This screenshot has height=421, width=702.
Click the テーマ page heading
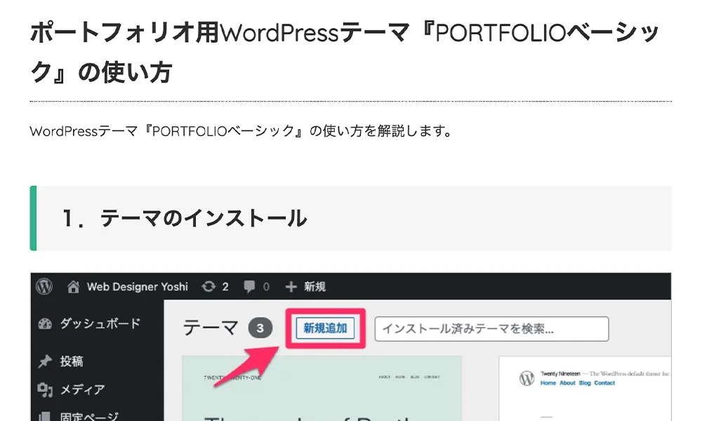(210, 328)
